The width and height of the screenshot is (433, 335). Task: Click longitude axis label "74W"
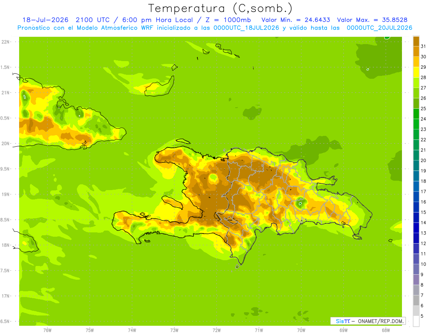coord(132,330)
